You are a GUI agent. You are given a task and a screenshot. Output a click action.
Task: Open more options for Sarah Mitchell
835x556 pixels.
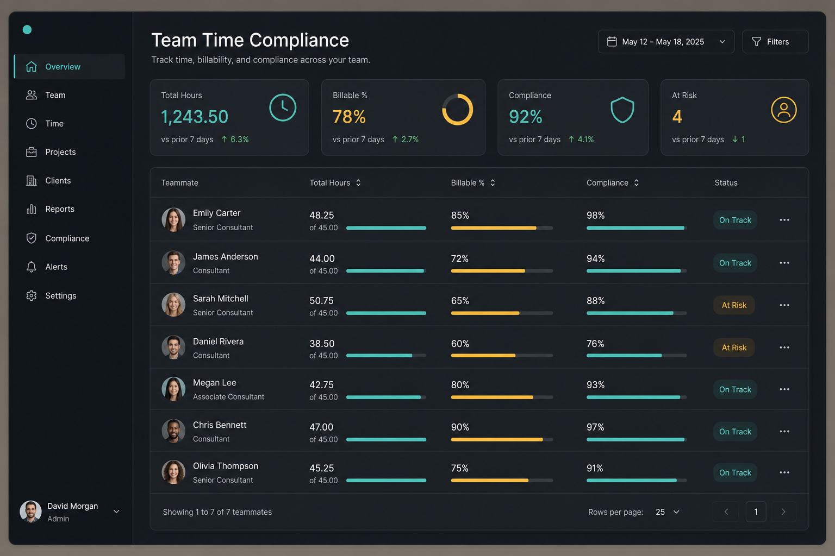(x=784, y=305)
